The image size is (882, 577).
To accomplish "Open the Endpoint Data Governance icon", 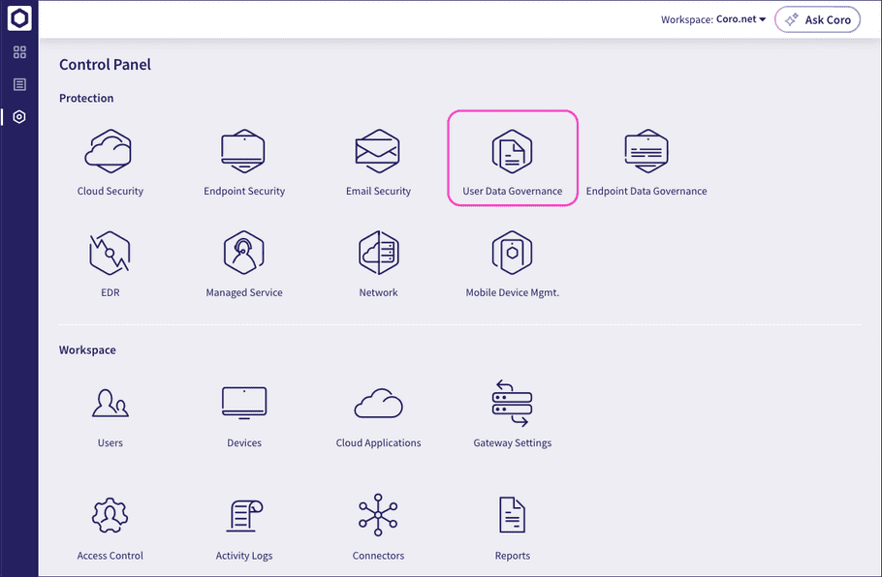I will tap(646, 151).
